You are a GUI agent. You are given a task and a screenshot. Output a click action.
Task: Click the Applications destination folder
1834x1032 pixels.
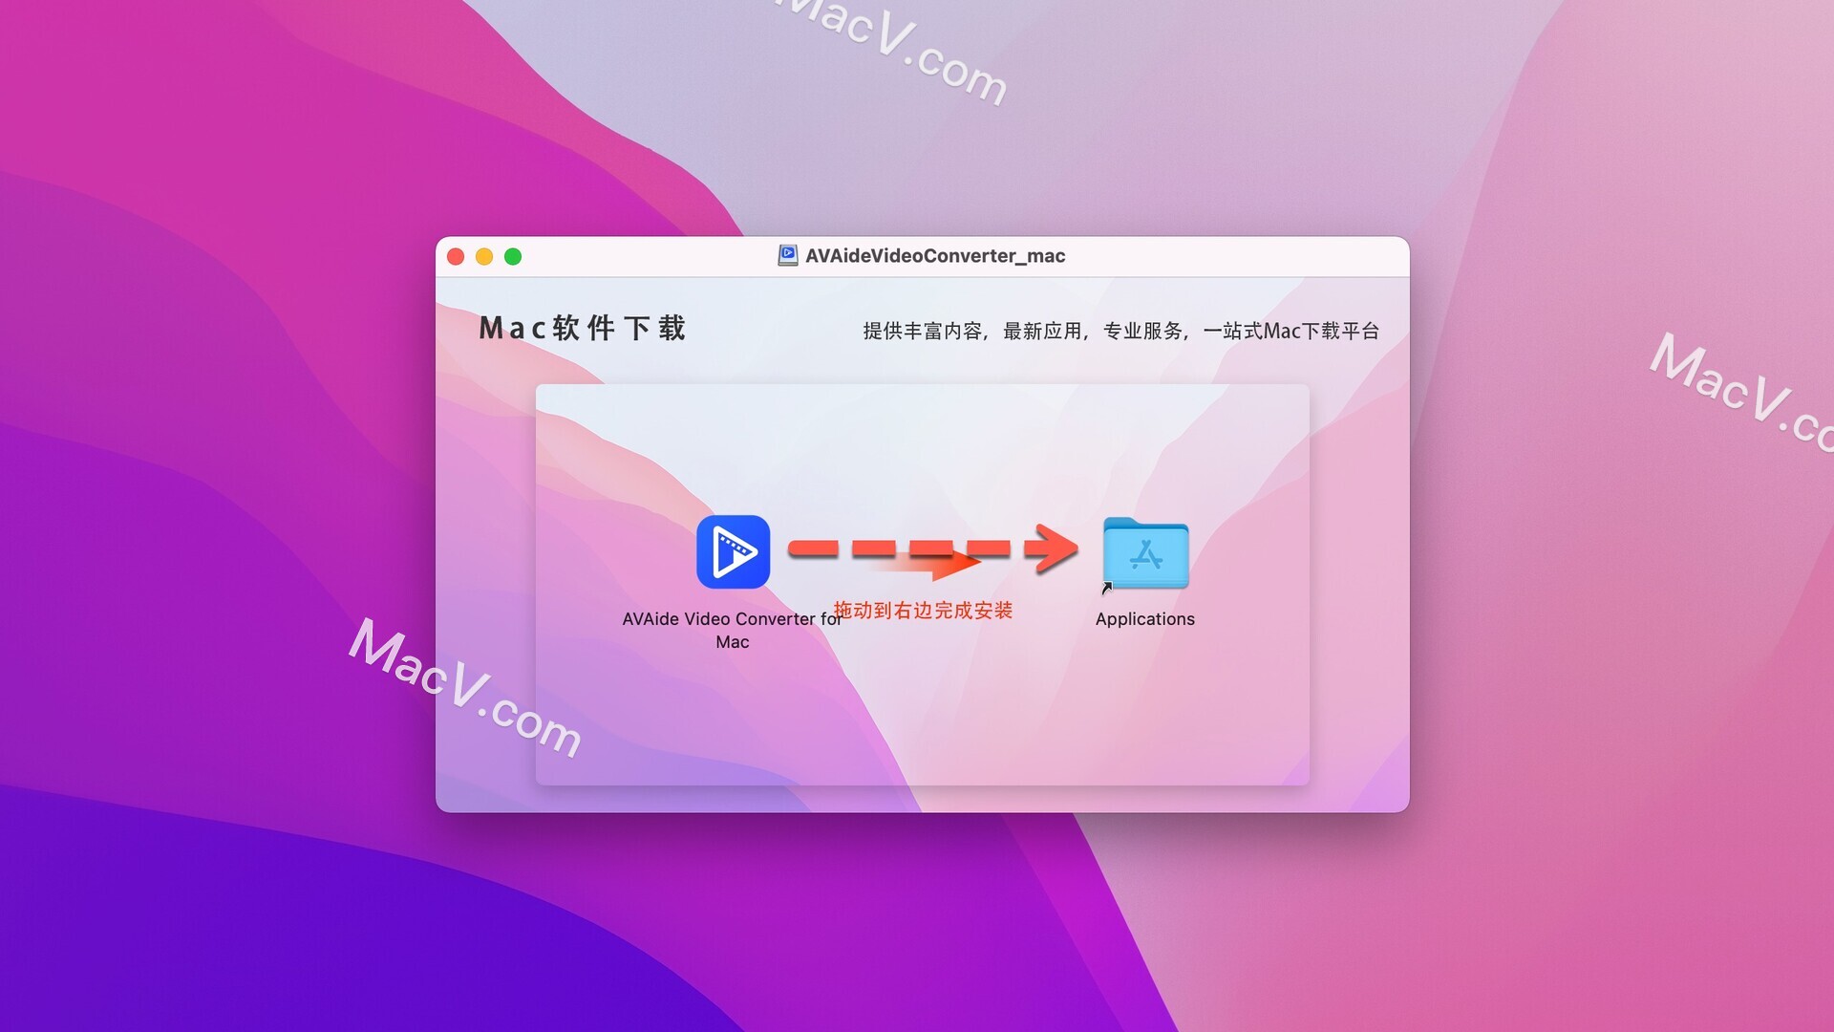pos(1142,554)
